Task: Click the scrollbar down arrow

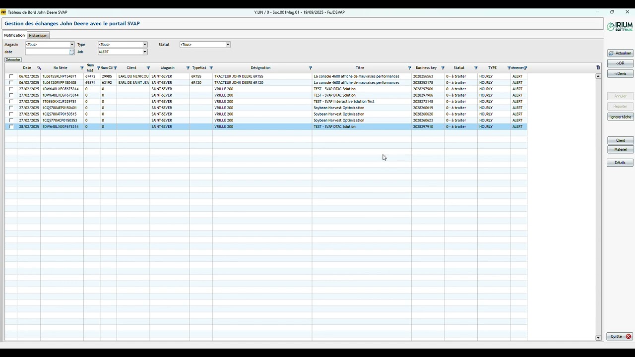Action: coord(598,338)
